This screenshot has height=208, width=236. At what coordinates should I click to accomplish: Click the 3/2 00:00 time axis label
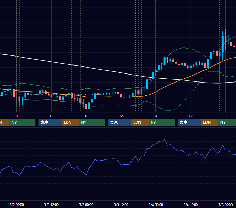(x=17, y=205)
